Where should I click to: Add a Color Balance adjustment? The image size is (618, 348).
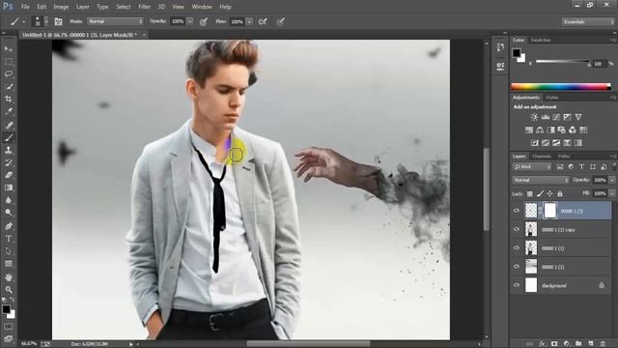[x=540, y=130]
